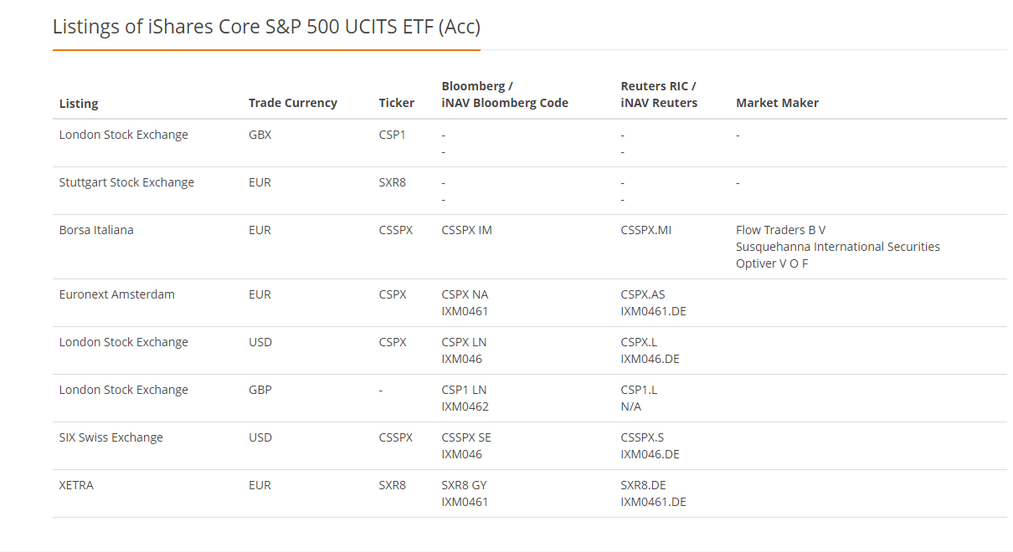Image resolution: width=1013 pixels, height=552 pixels.
Task: Click the Listings of iShares Core heading
Action: [x=266, y=27]
